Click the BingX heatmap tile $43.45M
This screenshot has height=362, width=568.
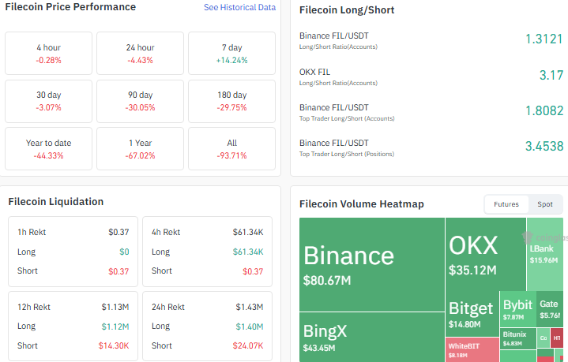[372, 337]
